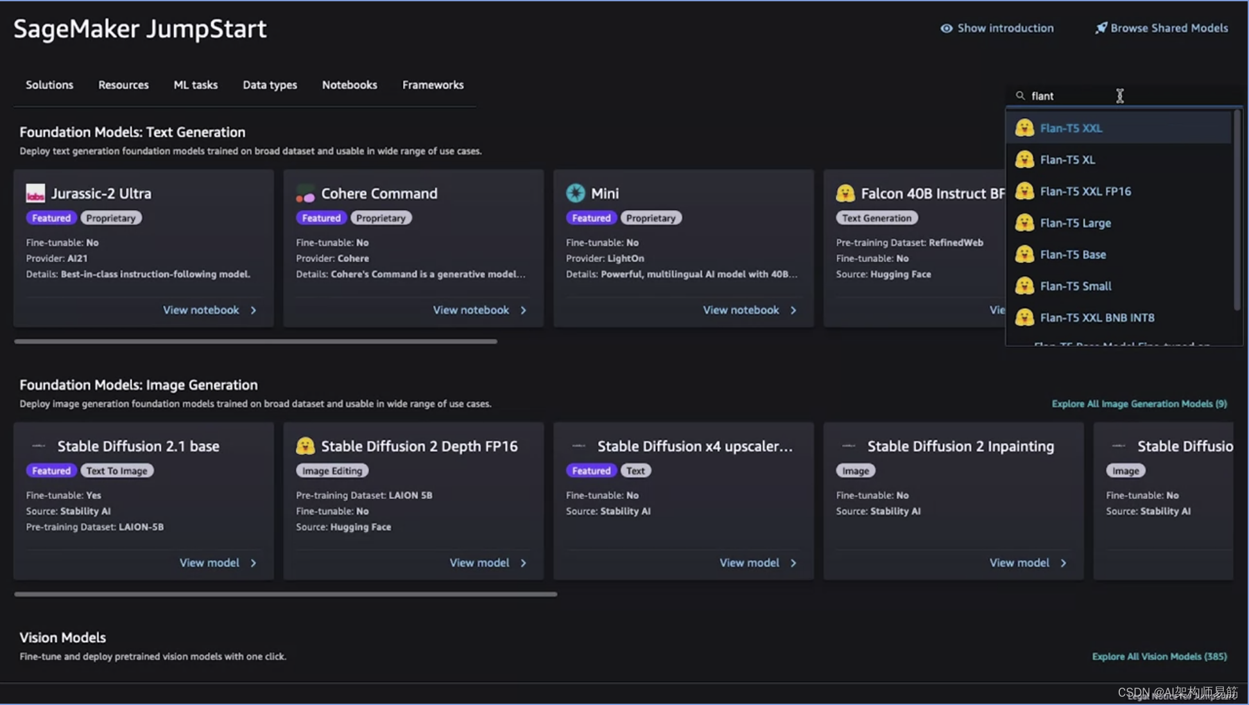The height and width of the screenshot is (705, 1249).
Task: Click the icon next to Flan-T5 Large
Action: pos(1024,223)
